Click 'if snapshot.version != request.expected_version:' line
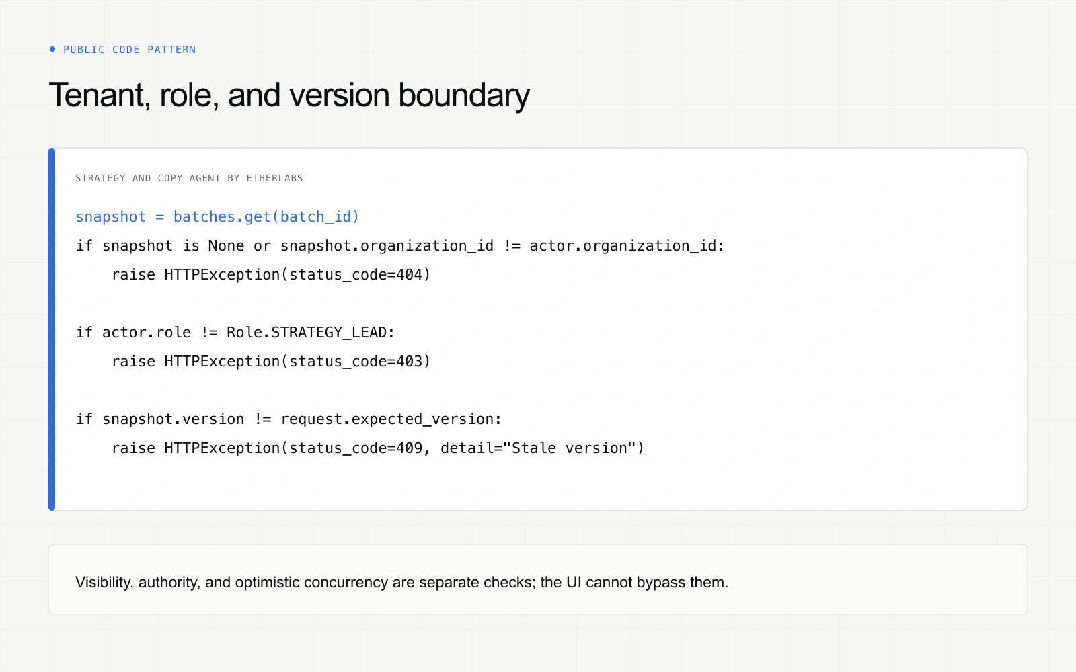The width and height of the screenshot is (1076, 672). (289, 419)
